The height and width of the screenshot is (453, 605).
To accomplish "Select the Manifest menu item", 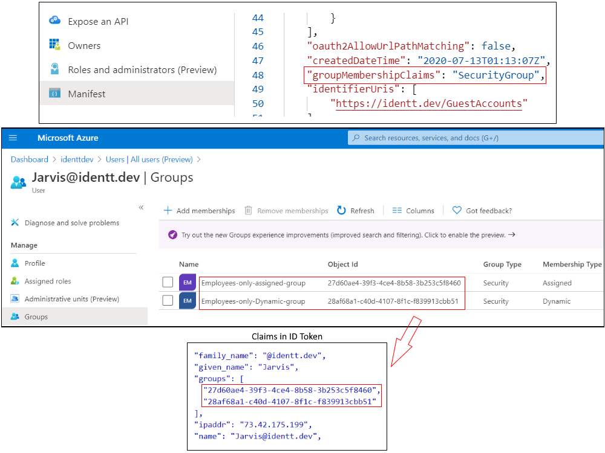I will click(137, 93).
